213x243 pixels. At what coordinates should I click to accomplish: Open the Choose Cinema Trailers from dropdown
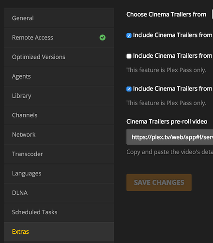pos(213,14)
